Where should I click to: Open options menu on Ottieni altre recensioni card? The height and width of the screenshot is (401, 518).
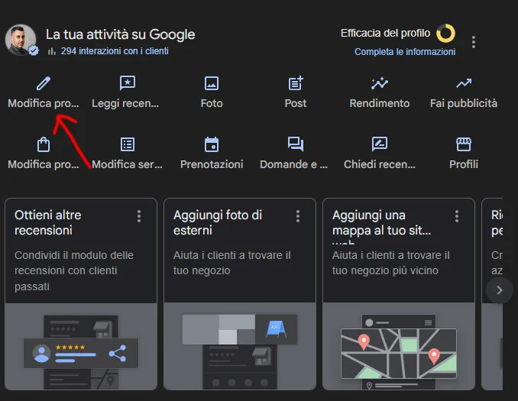139,216
